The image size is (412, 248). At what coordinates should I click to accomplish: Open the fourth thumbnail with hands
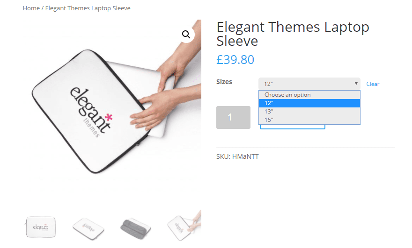184,226
